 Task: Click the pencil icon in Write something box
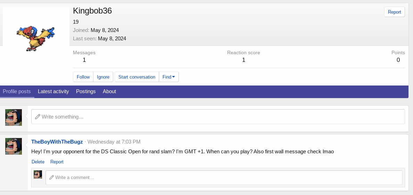(x=38, y=117)
